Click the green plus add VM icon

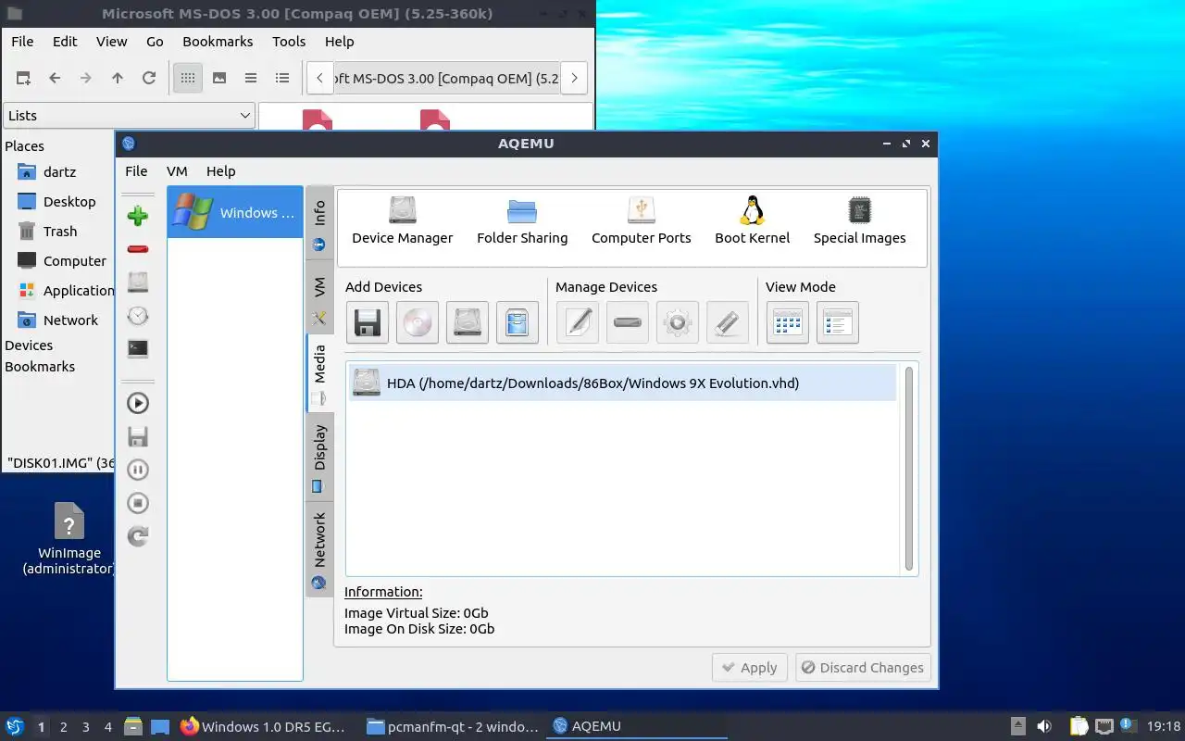138,216
